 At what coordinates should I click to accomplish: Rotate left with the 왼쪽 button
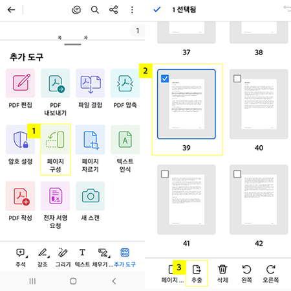246,274
